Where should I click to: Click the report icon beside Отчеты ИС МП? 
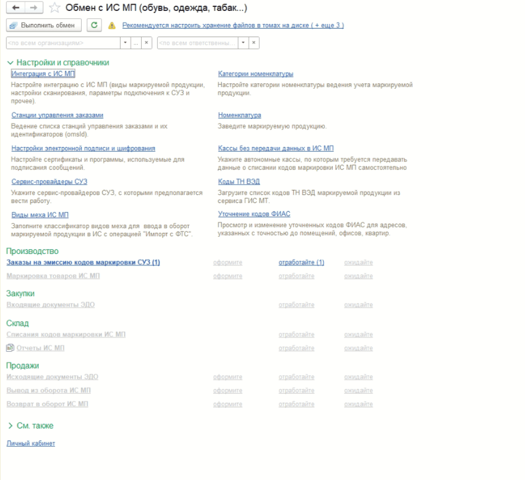10,348
